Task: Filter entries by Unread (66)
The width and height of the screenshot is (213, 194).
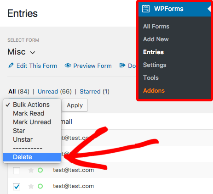Action: coord(55,91)
